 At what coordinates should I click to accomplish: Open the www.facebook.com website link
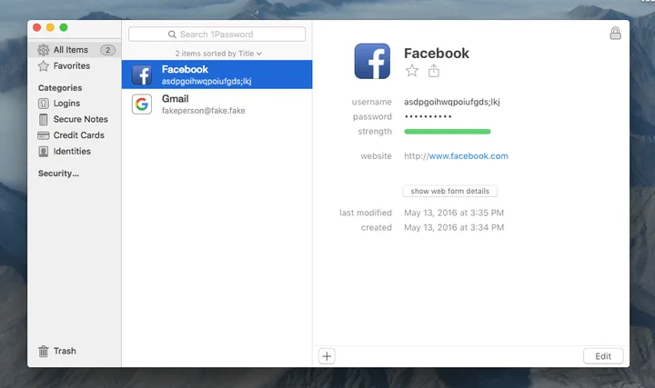click(x=469, y=156)
